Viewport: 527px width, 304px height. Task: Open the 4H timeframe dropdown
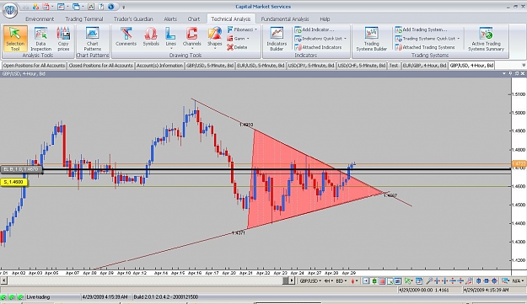(328, 281)
